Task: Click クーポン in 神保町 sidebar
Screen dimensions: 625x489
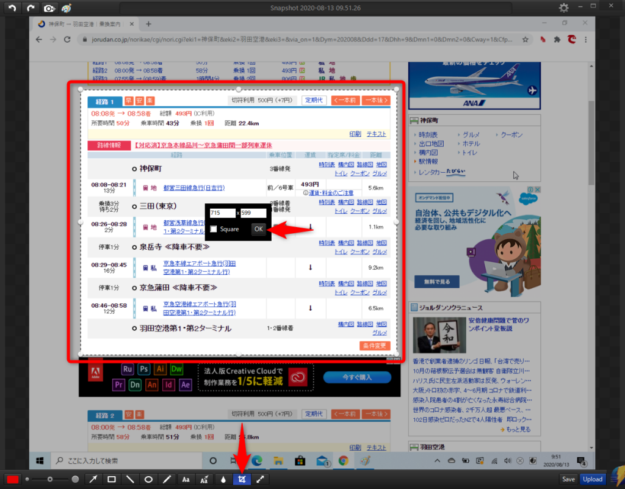Action: 511,135
